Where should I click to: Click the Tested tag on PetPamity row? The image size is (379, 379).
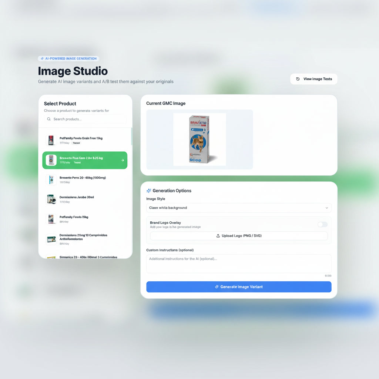pos(76,143)
